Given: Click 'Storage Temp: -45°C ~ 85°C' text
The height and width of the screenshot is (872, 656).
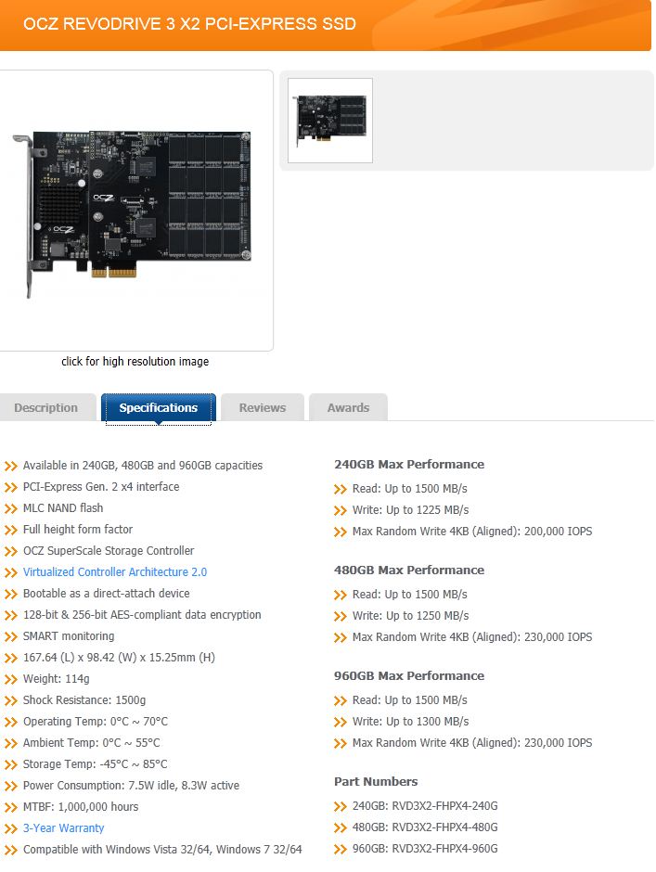Looking at the screenshot, I should pos(95,764).
